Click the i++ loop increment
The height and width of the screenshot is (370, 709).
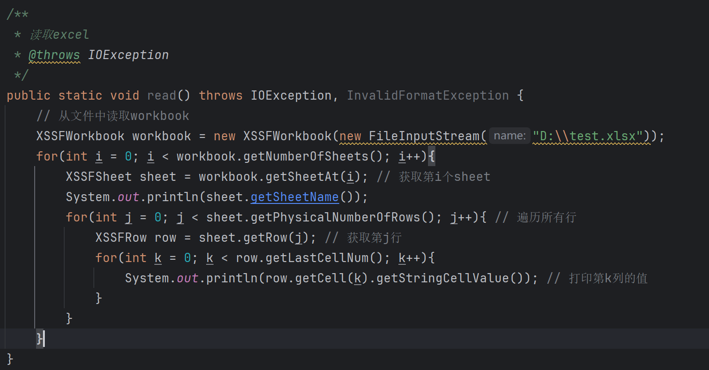pos(410,156)
